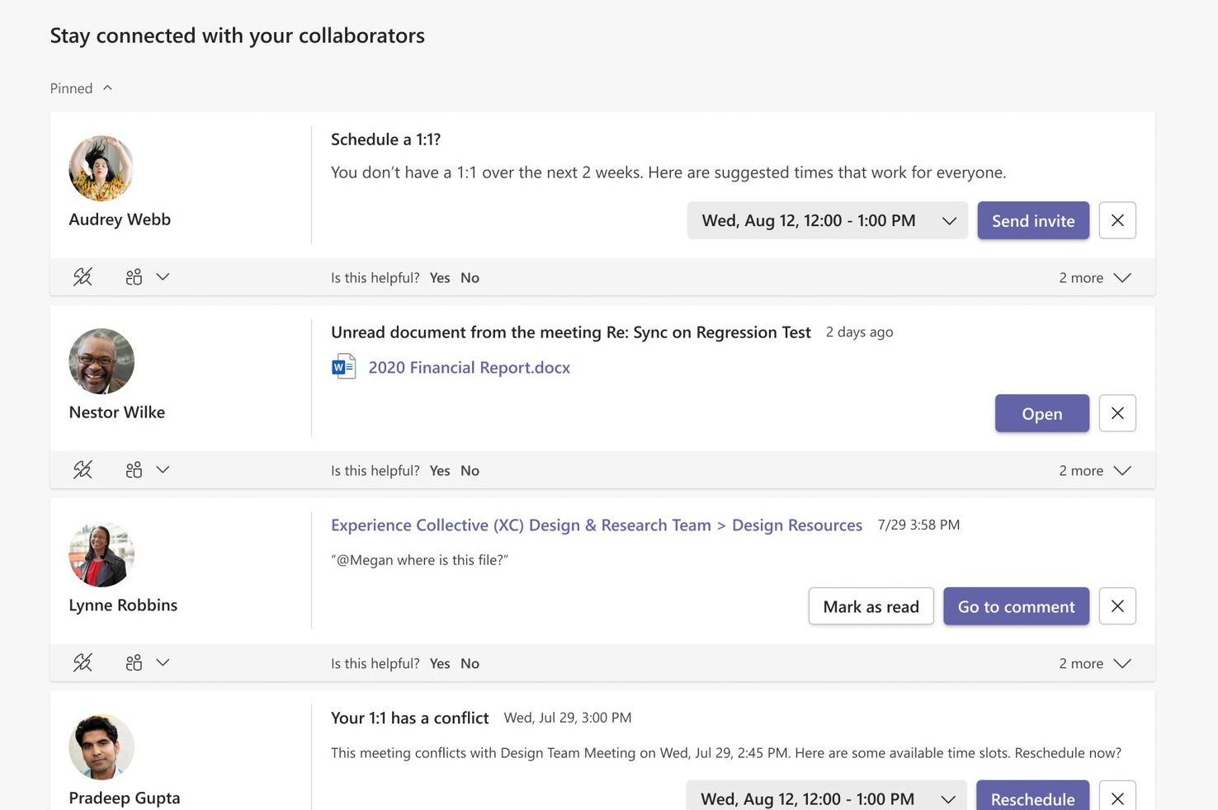
Task: Open people group icon for Nestor Wilke
Action: [x=134, y=470]
